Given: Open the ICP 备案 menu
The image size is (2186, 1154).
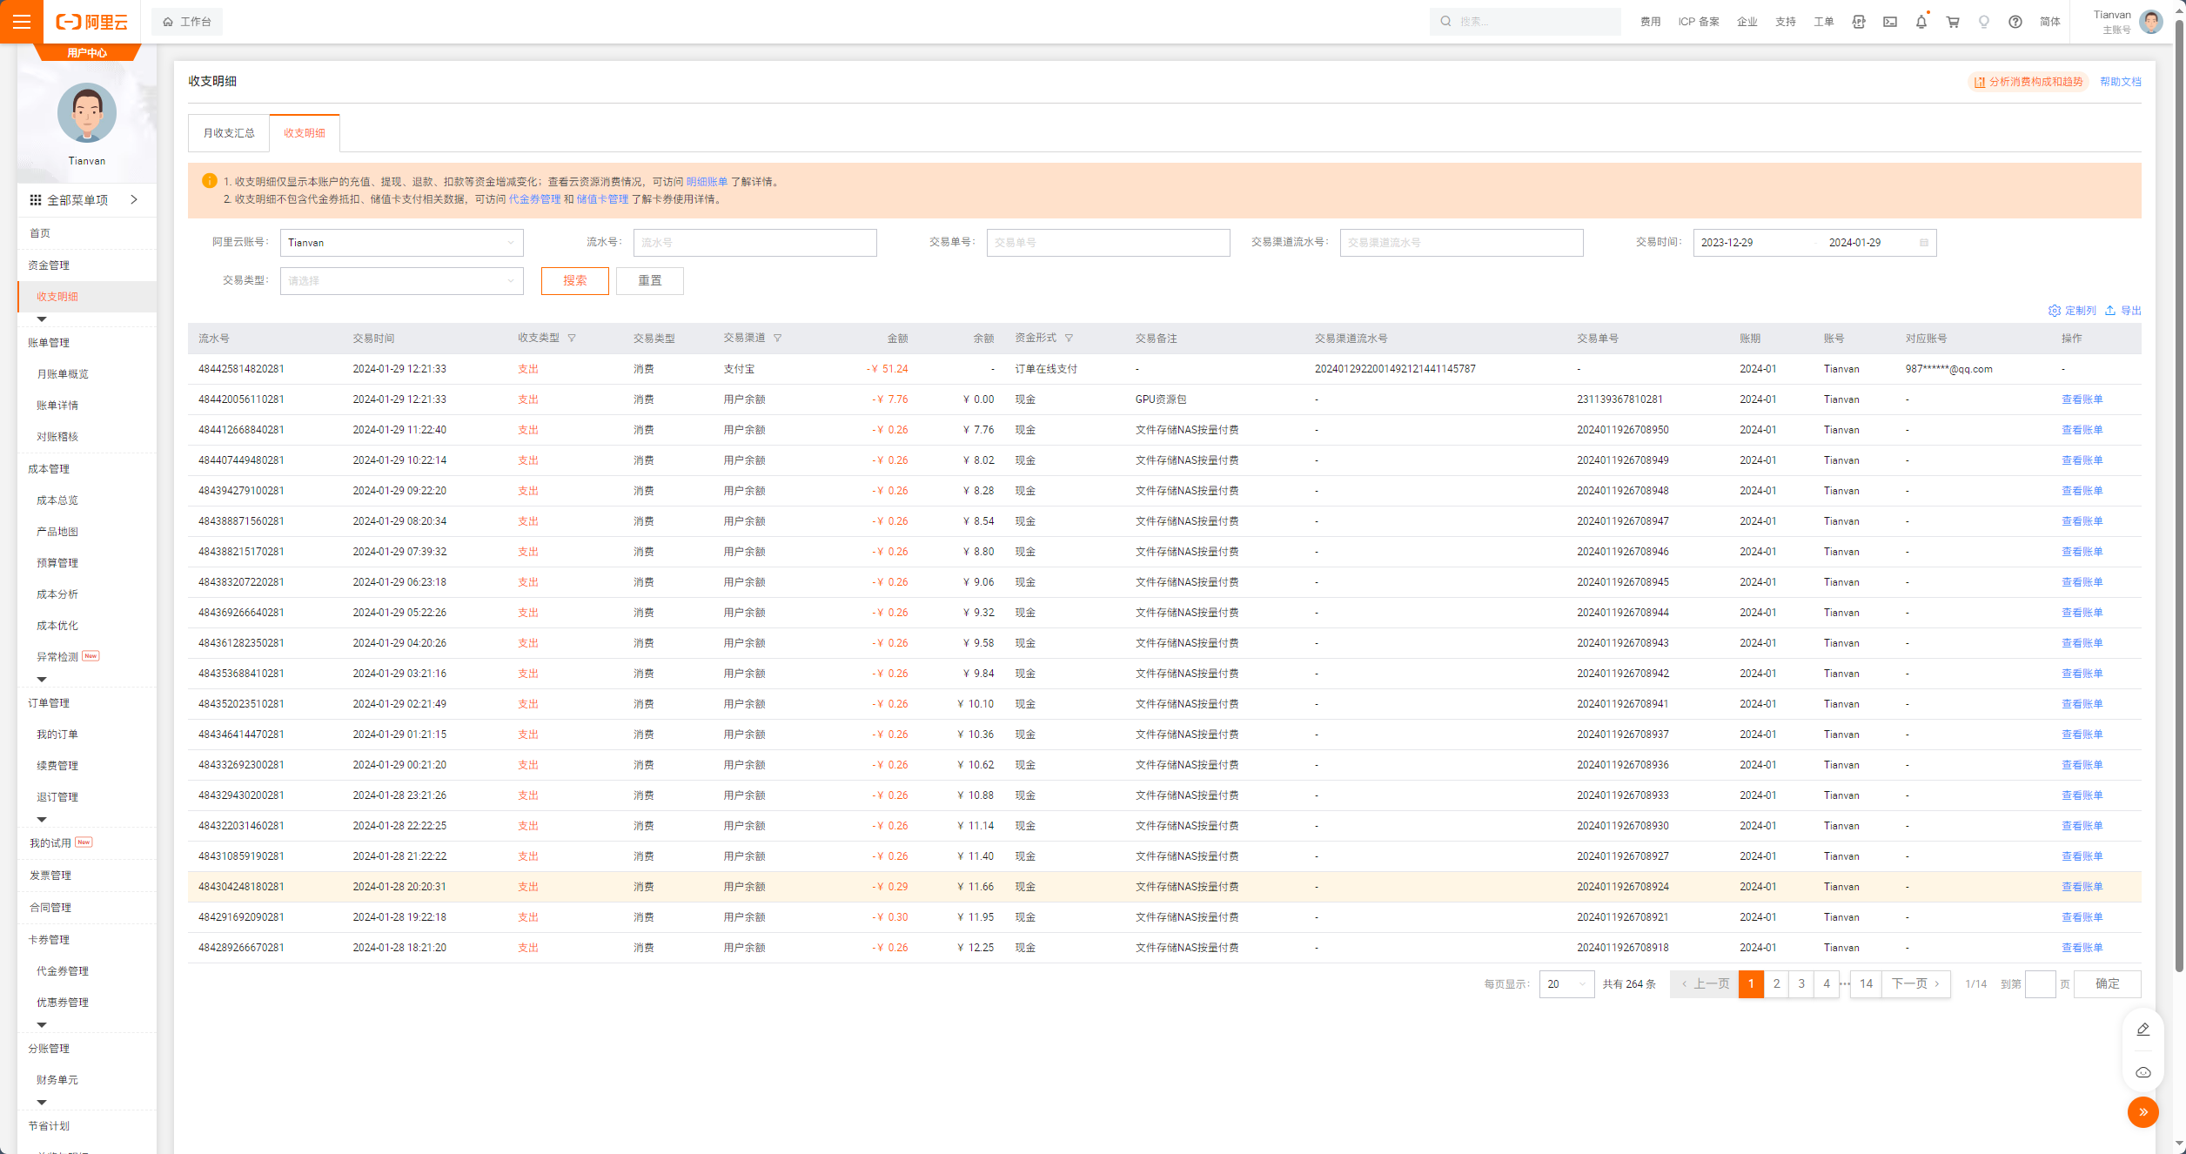Looking at the screenshot, I should click(1698, 22).
